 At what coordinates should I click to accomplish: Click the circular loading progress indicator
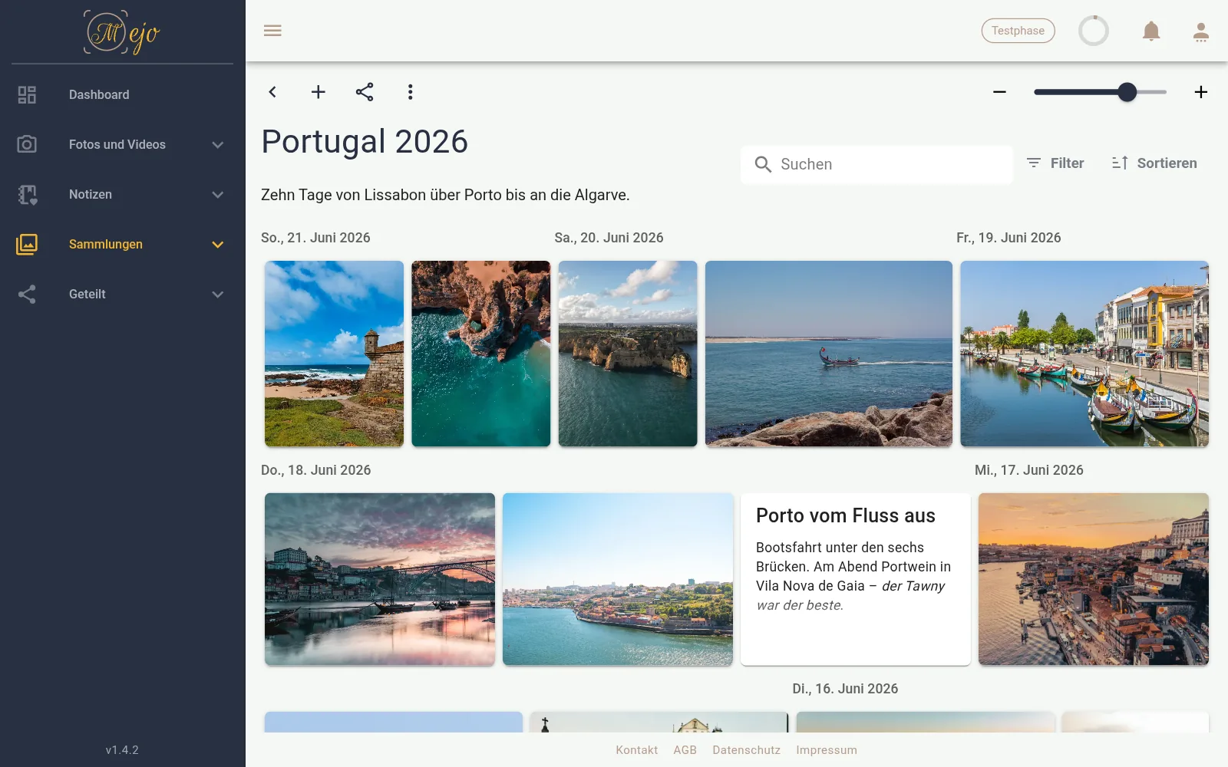[1094, 31]
